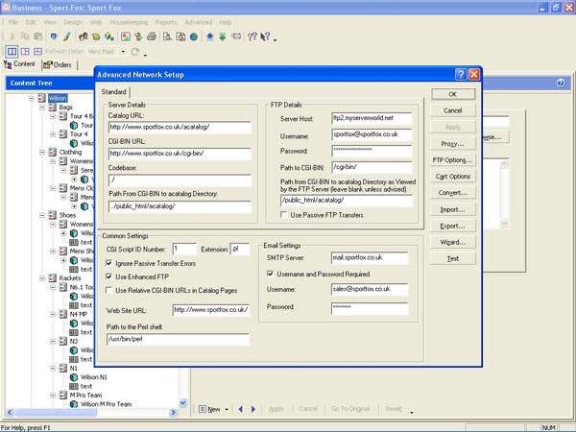Click the Print toolbar icon
The height and width of the screenshot is (432, 576).
click(x=153, y=36)
